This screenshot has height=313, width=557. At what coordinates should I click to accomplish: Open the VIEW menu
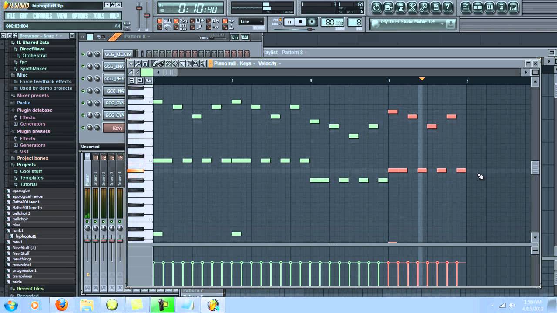[62, 16]
